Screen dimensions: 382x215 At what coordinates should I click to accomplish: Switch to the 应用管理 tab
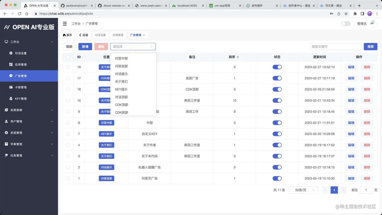click(118, 35)
